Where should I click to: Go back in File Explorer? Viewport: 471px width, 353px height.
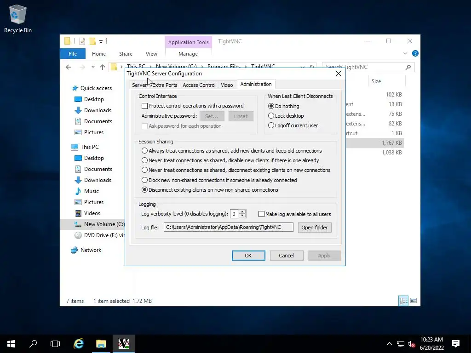[69, 67]
